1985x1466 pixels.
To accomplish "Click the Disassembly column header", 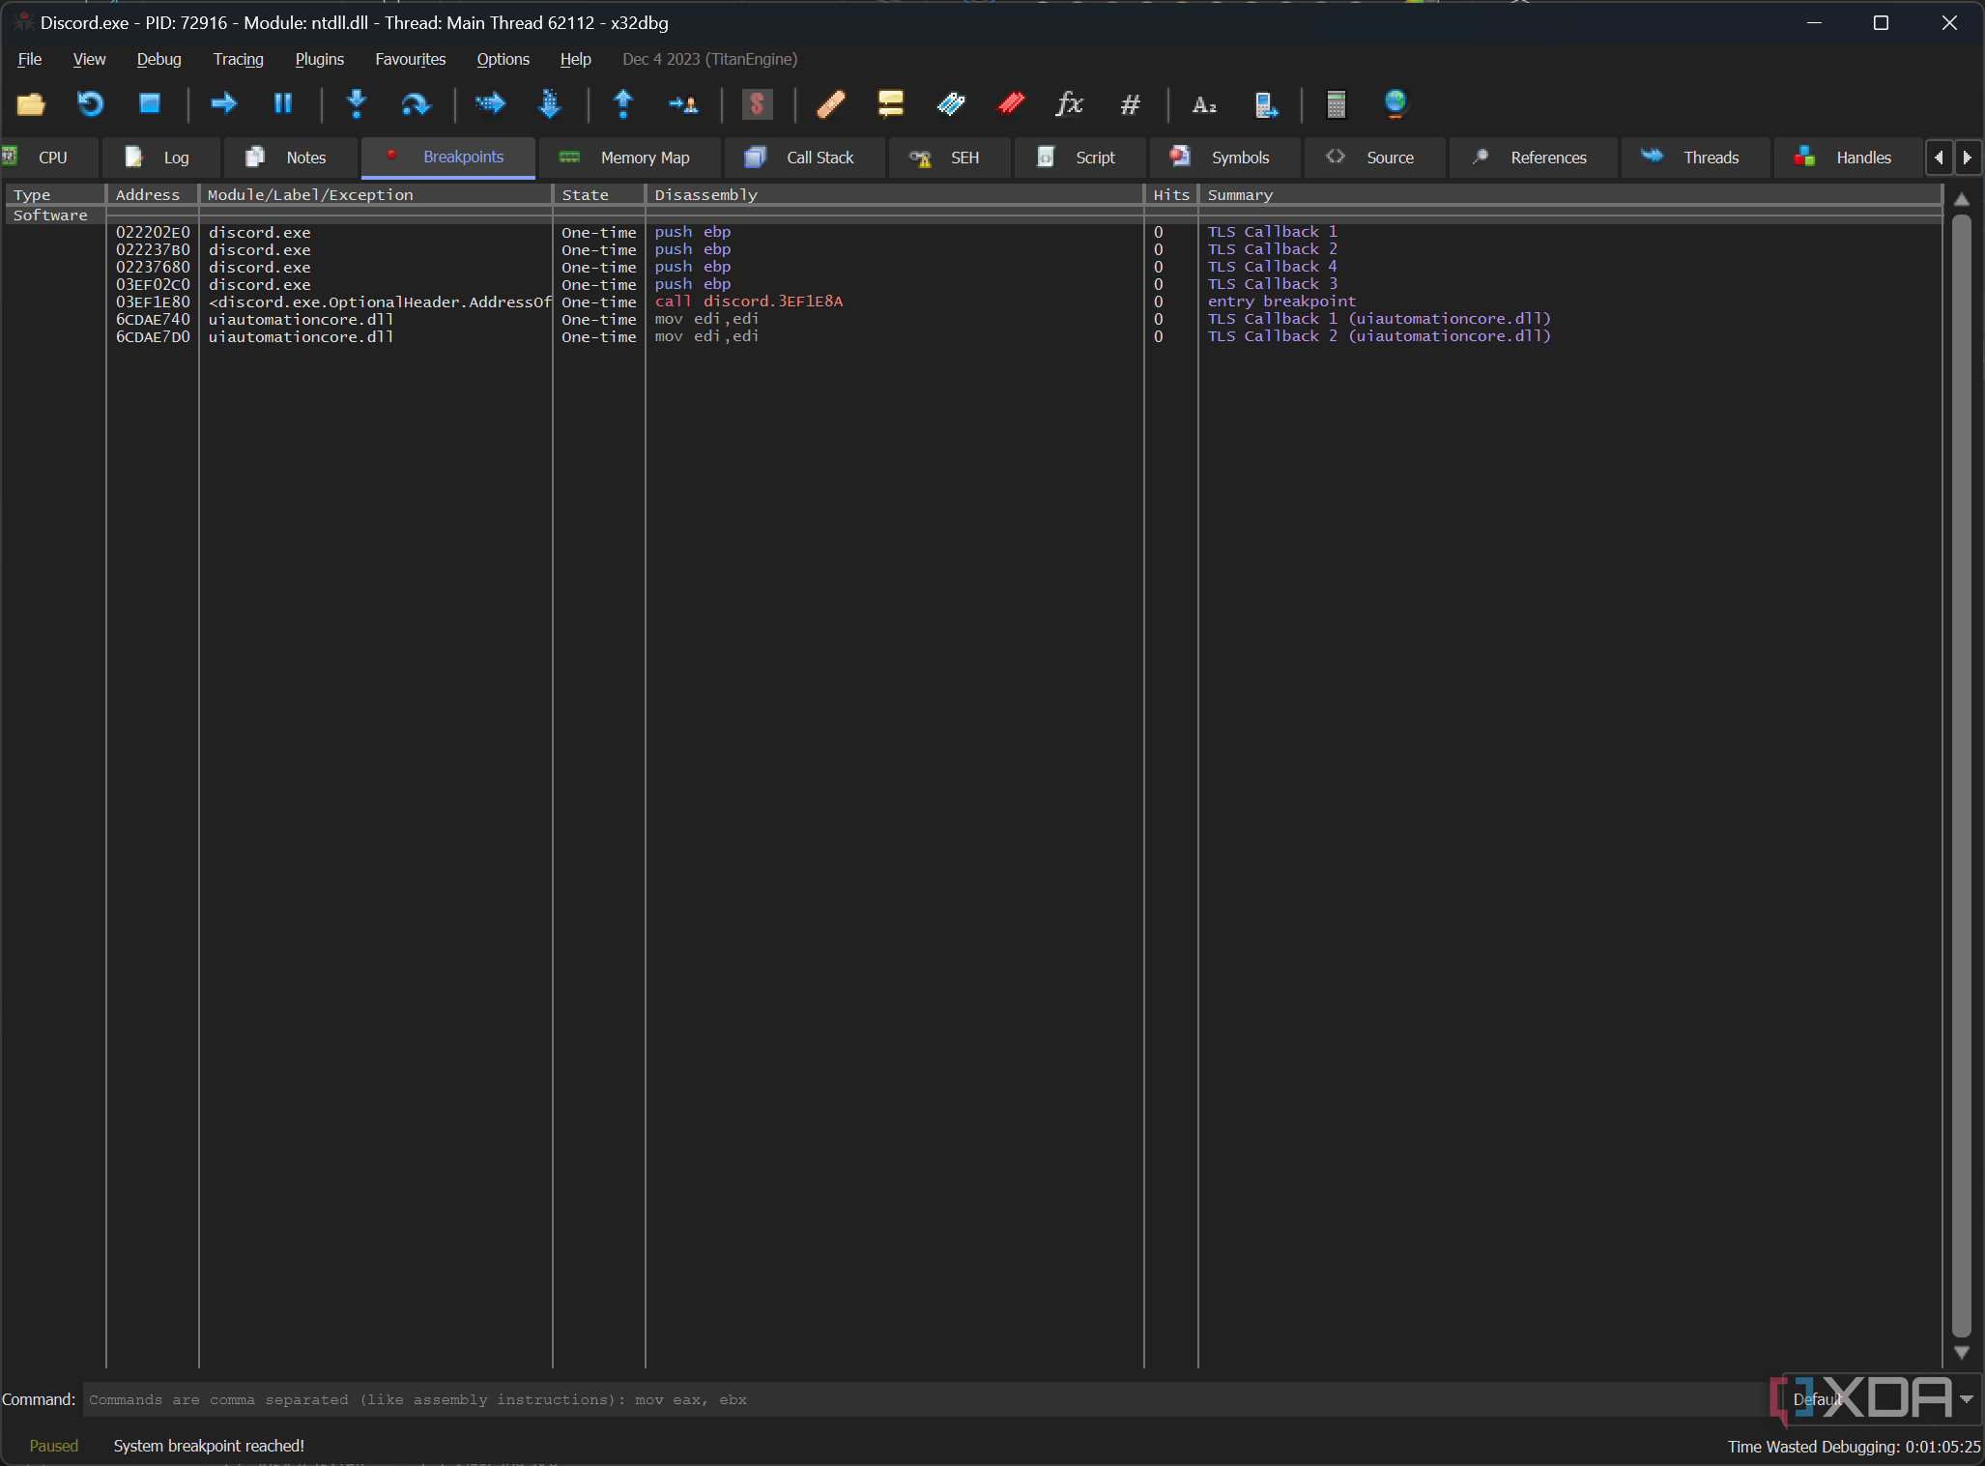I will tap(894, 194).
